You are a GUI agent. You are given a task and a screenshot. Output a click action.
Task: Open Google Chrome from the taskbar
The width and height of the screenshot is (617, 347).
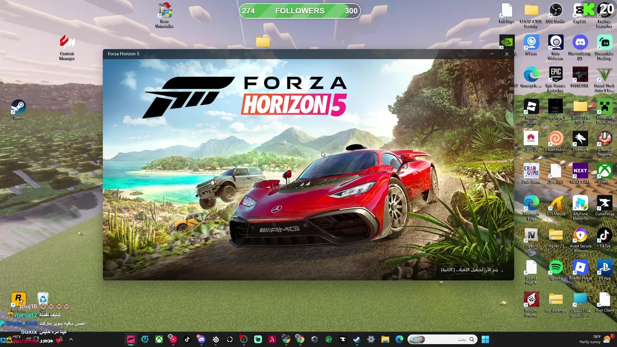(300, 339)
